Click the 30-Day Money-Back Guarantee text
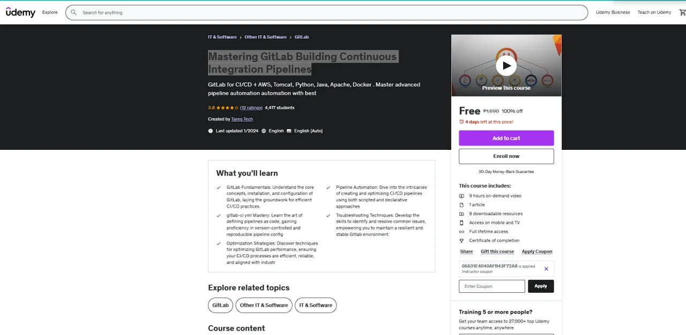 click(x=506, y=172)
